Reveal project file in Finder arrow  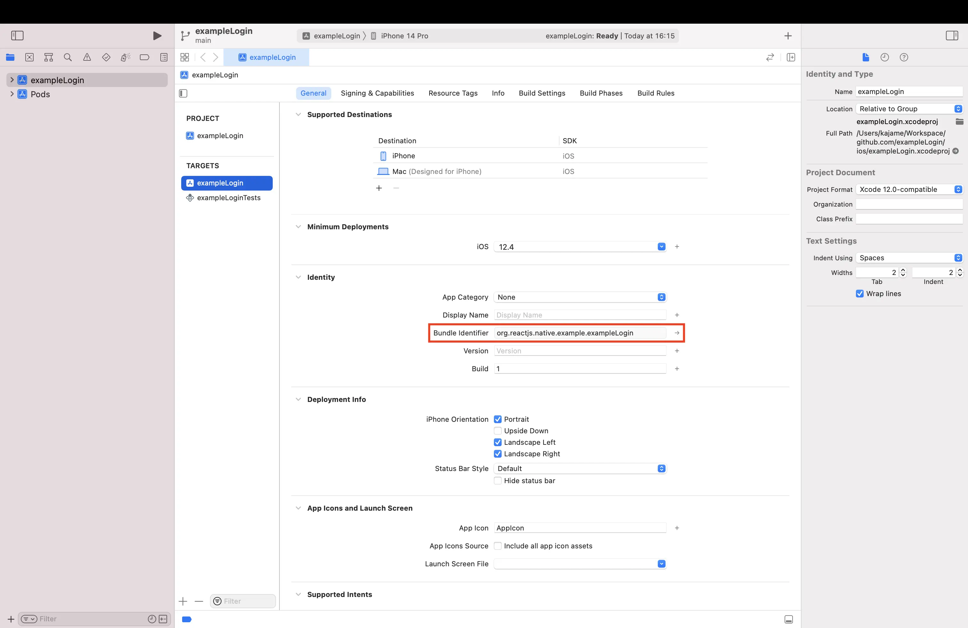click(956, 151)
